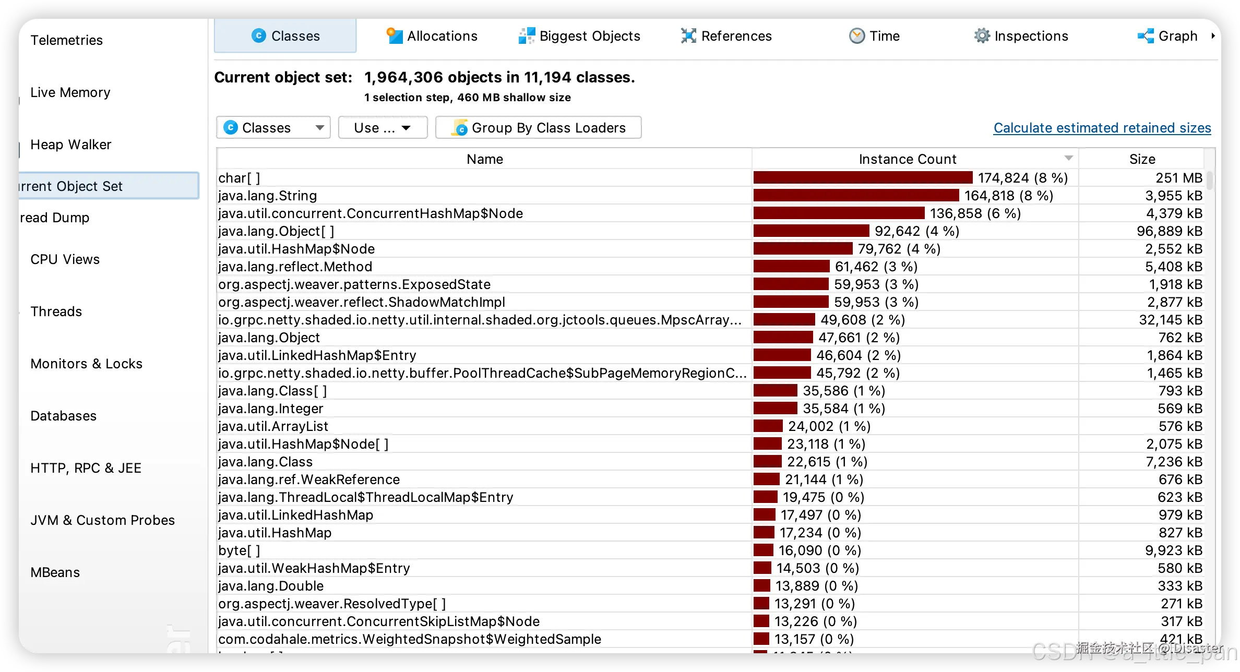The height and width of the screenshot is (672, 1240).
Task: Open Monitors & Locks section
Action: point(86,364)
